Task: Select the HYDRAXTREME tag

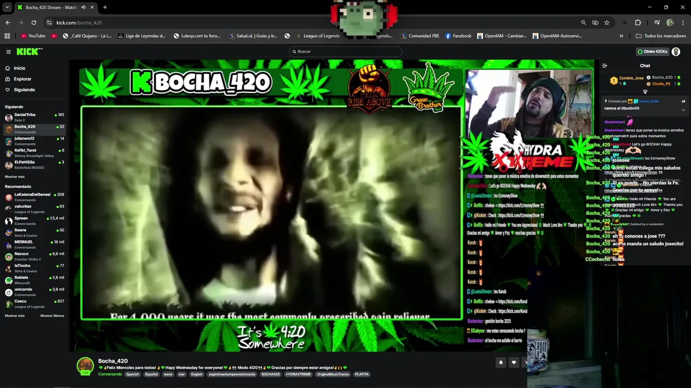Action: [298, 374]
